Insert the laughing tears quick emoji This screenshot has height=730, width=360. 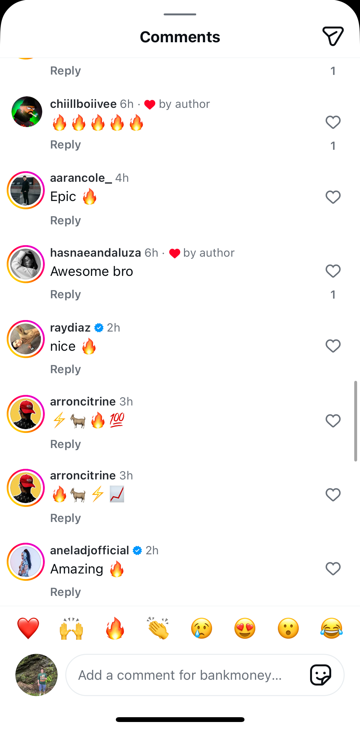click(332, 628)
